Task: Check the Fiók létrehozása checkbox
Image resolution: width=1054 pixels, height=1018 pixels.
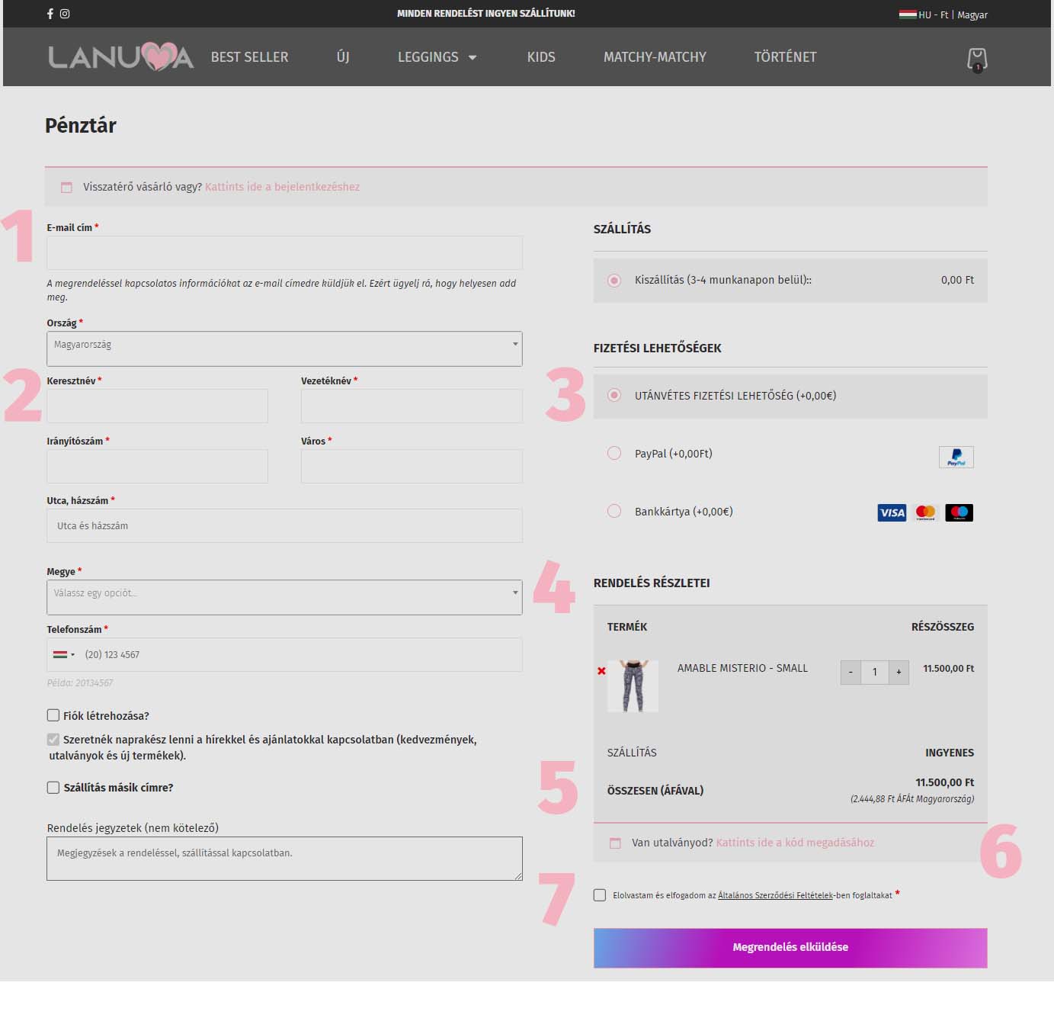Action: coord(53,715)
